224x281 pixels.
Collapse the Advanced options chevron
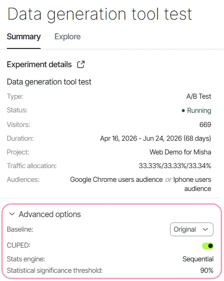tap(12, 214)
